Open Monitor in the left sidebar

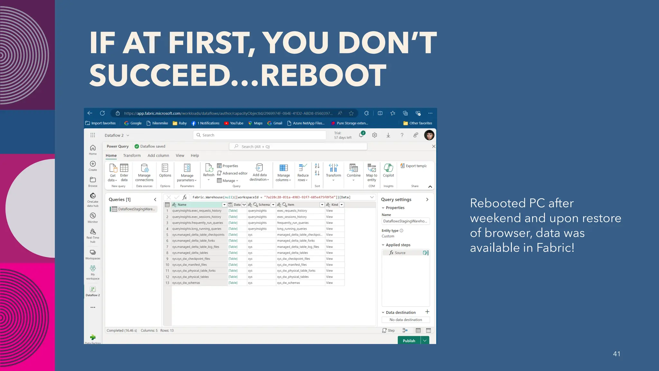point(93,218)
